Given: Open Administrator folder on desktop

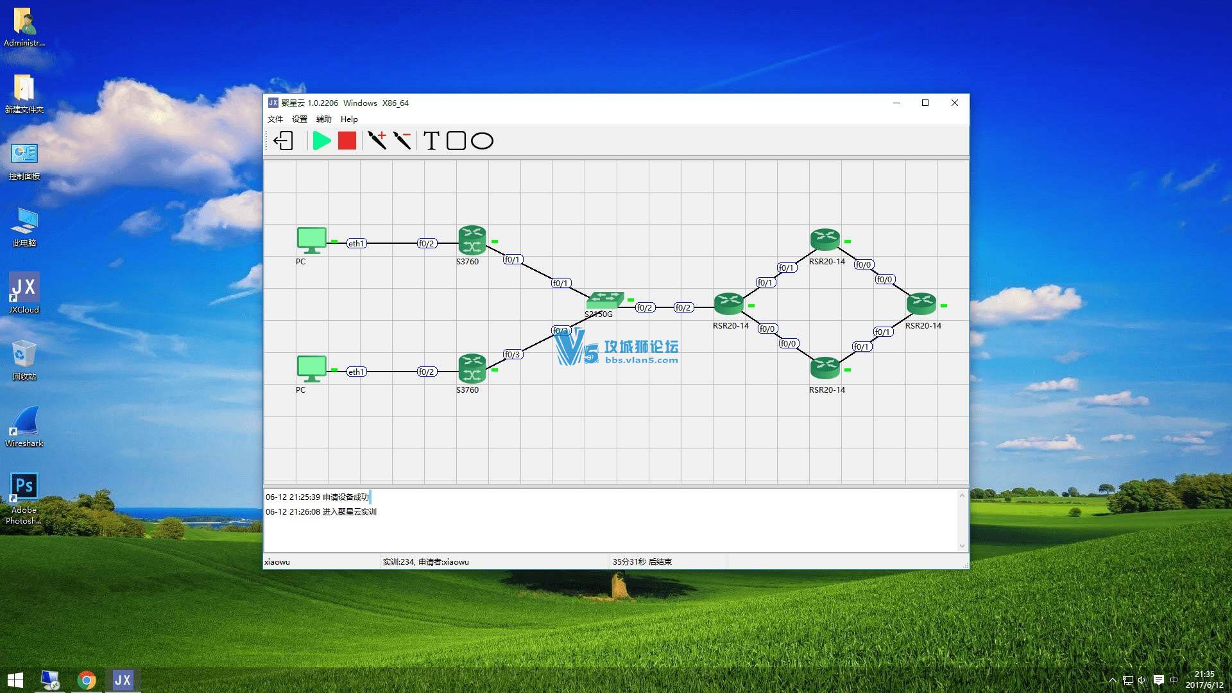Looking at the screenshot, I should [24, 27].
